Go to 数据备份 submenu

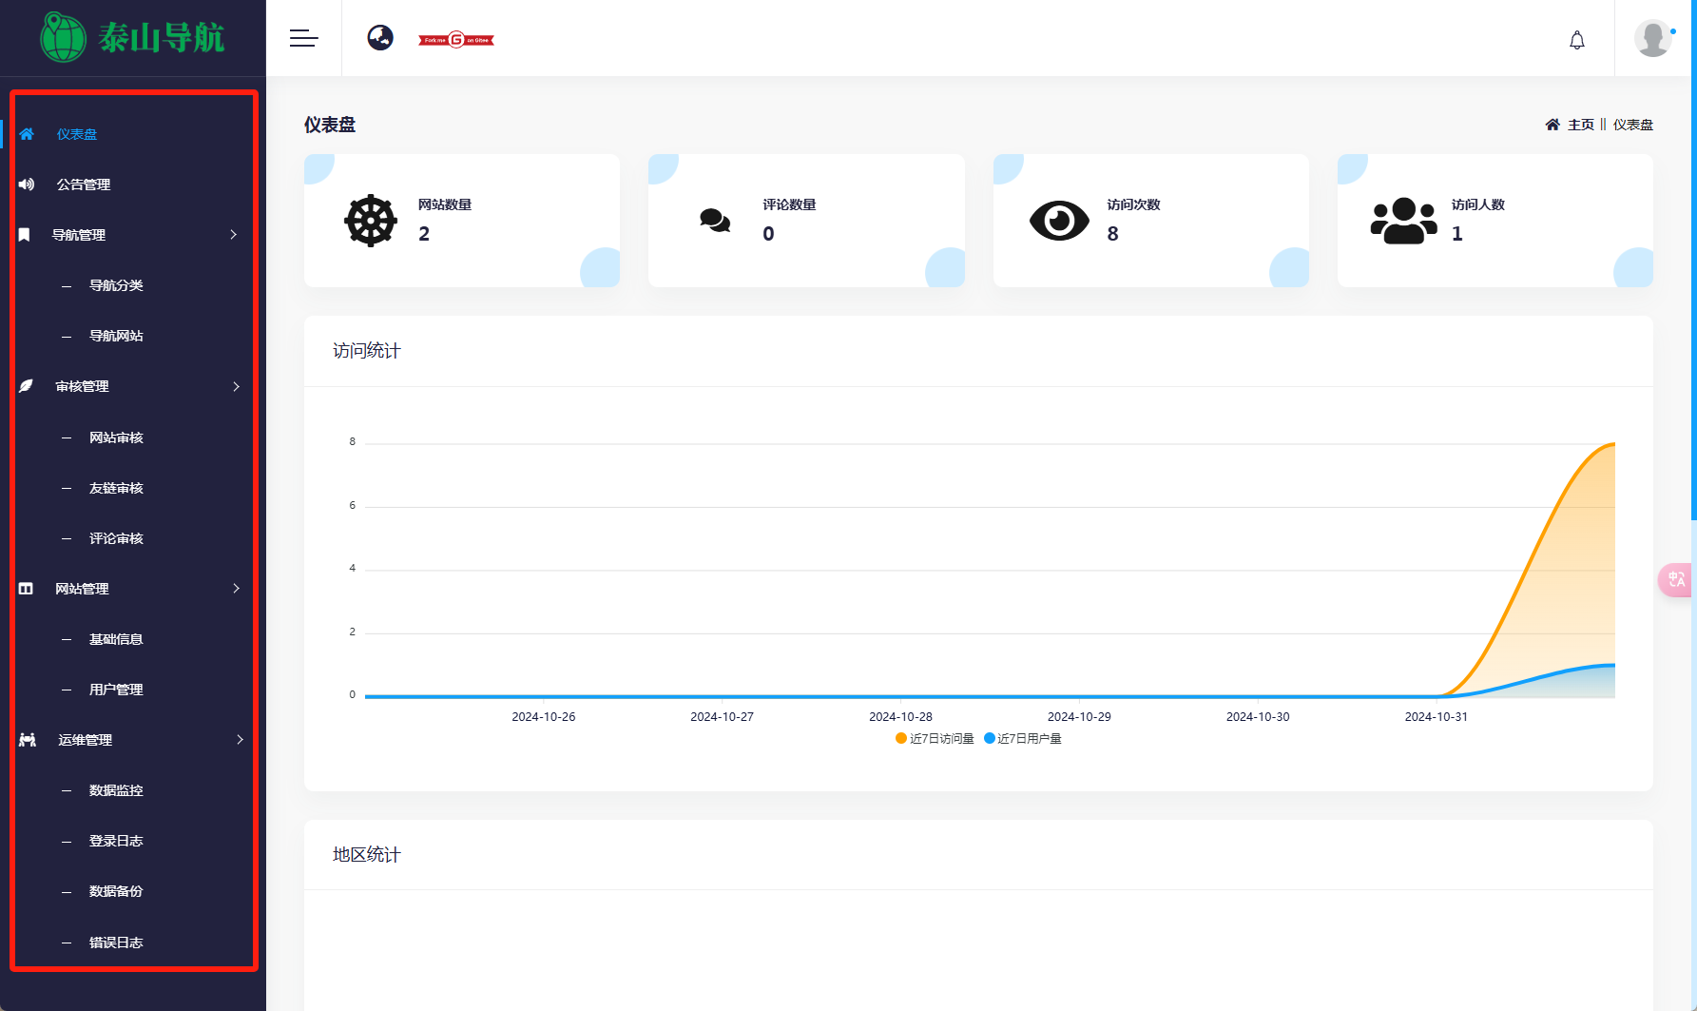coord(116,891)
